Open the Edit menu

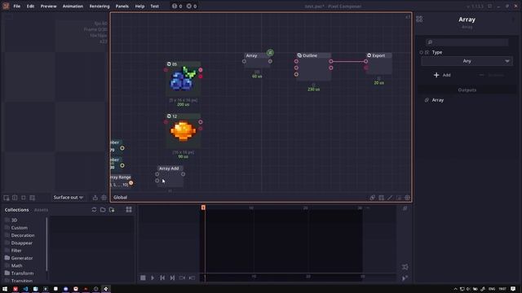[x=30, y=6]
